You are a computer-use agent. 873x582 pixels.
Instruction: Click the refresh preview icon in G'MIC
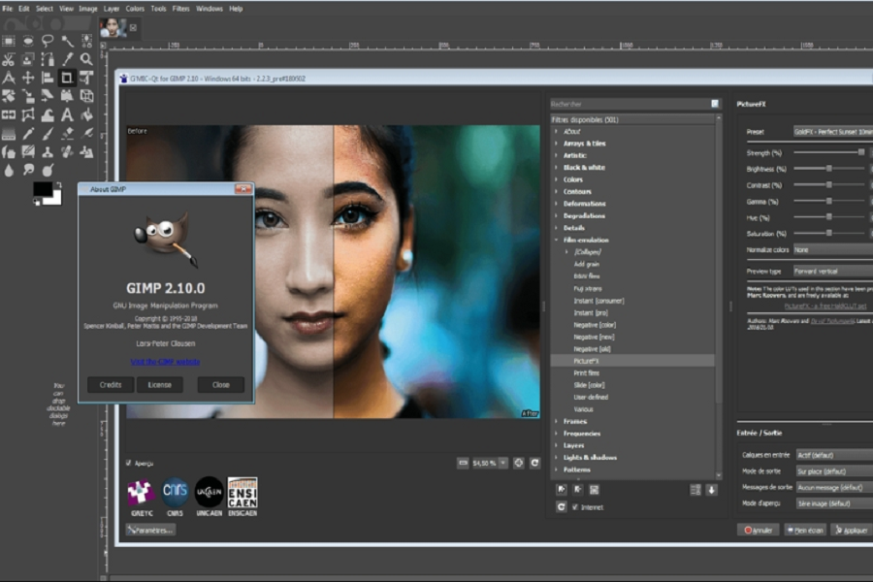click(x=534, y=463)
